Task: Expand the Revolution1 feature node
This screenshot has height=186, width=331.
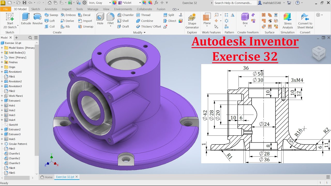Action: click(x=2, y=72)
